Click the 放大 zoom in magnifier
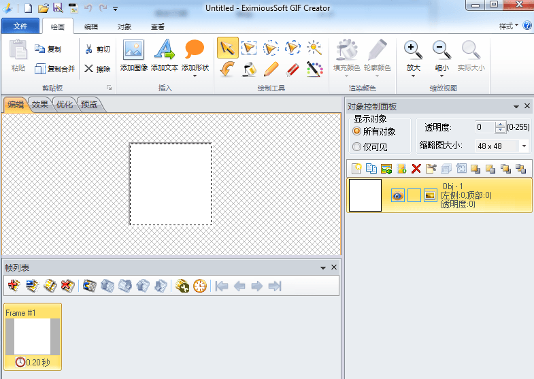The width and height of the screenshot is (534, 379). (413, 50)
